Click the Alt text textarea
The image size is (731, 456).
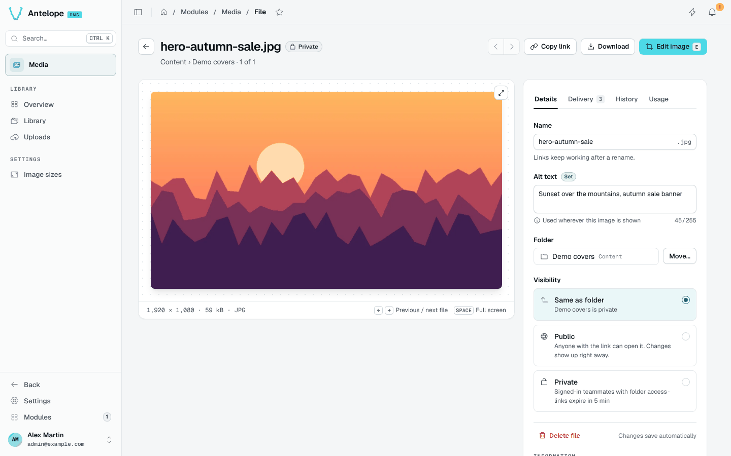tap(615, 199)
